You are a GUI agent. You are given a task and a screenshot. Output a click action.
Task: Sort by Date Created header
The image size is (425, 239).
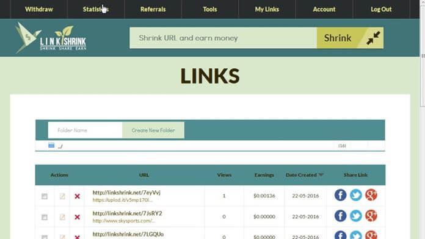click(x=301, y=175)
